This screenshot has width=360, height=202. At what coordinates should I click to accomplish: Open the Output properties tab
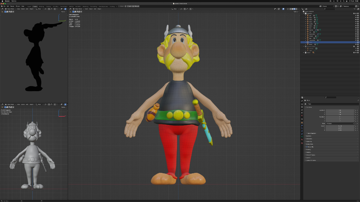[x=302, y=107]
